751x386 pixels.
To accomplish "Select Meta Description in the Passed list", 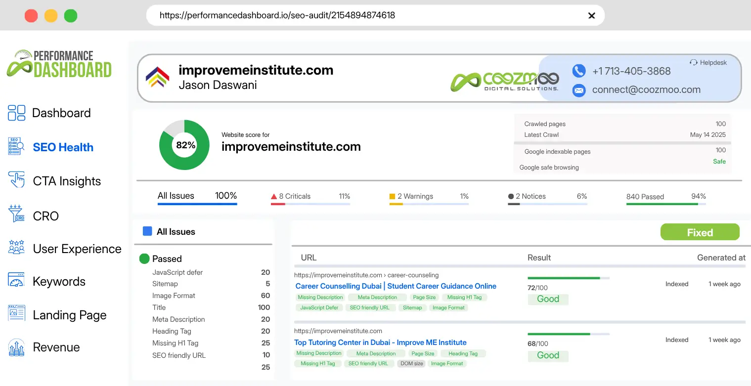I will tap(178, 319).
